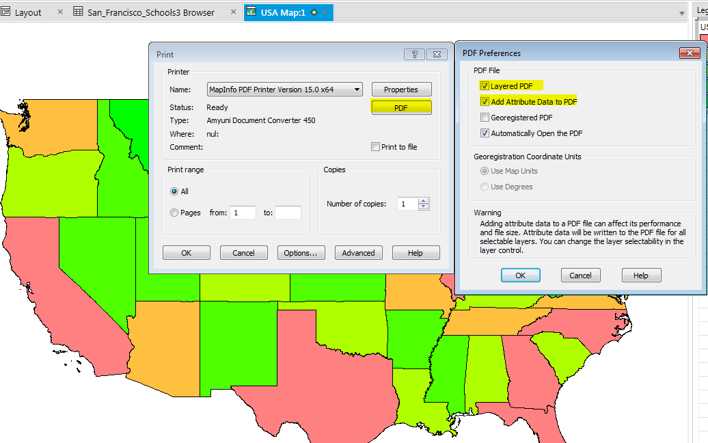Decrease number of copies with down arrow
708x443 pixels.
(424, 206)
